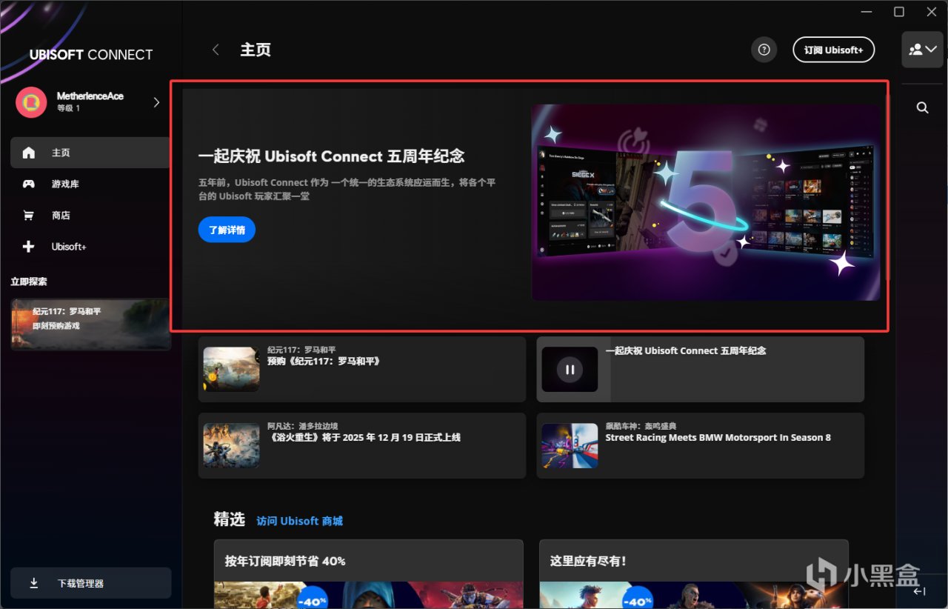Screen dimensions: 948x609
Task: Expand the friends dropdown at top right
Action: click(x=923, y=50)
